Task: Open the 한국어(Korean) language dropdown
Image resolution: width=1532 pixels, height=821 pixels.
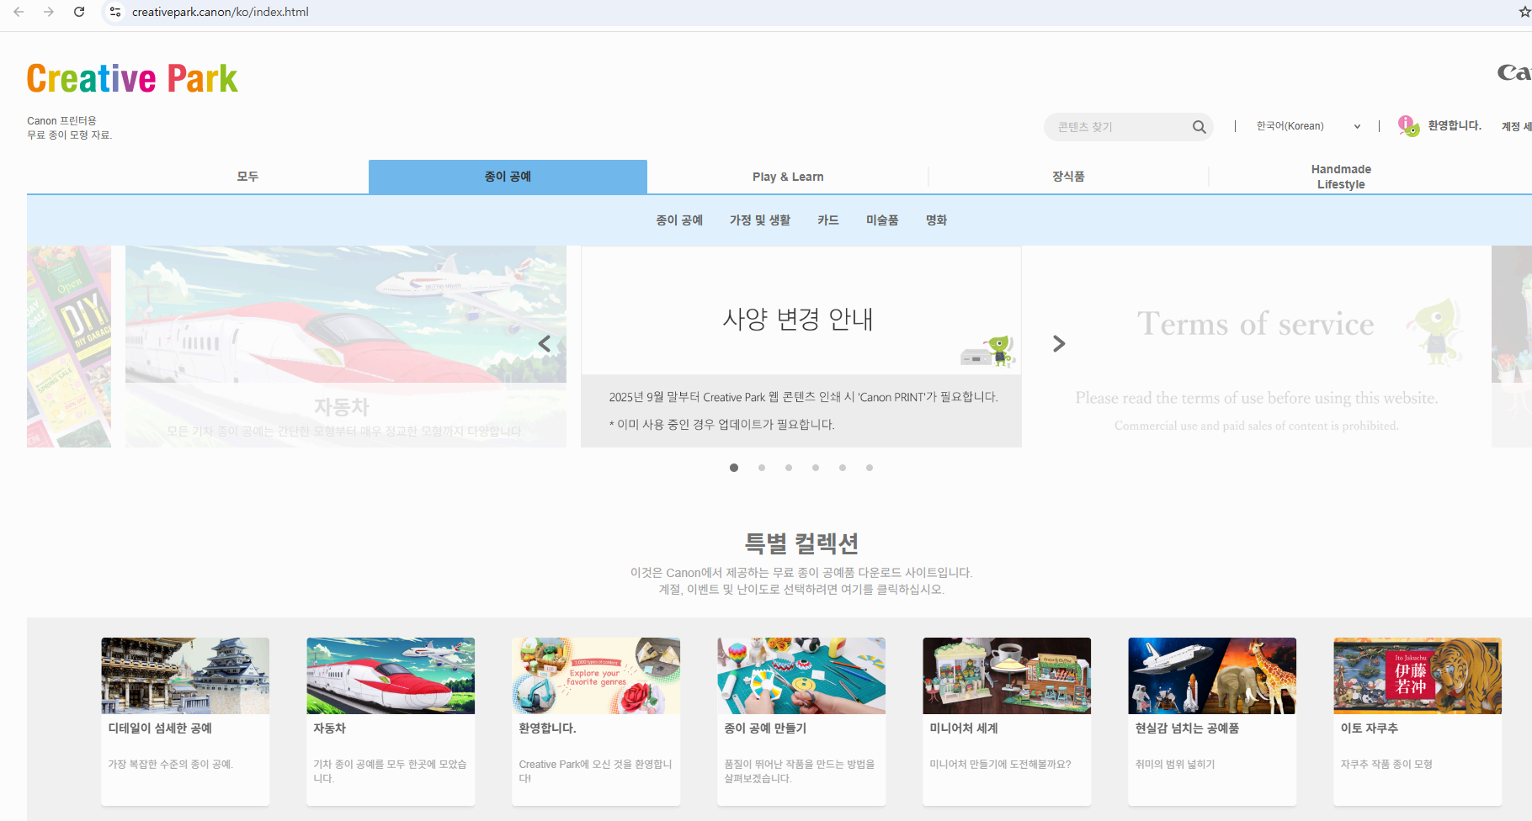Action: pos(1306,125)
